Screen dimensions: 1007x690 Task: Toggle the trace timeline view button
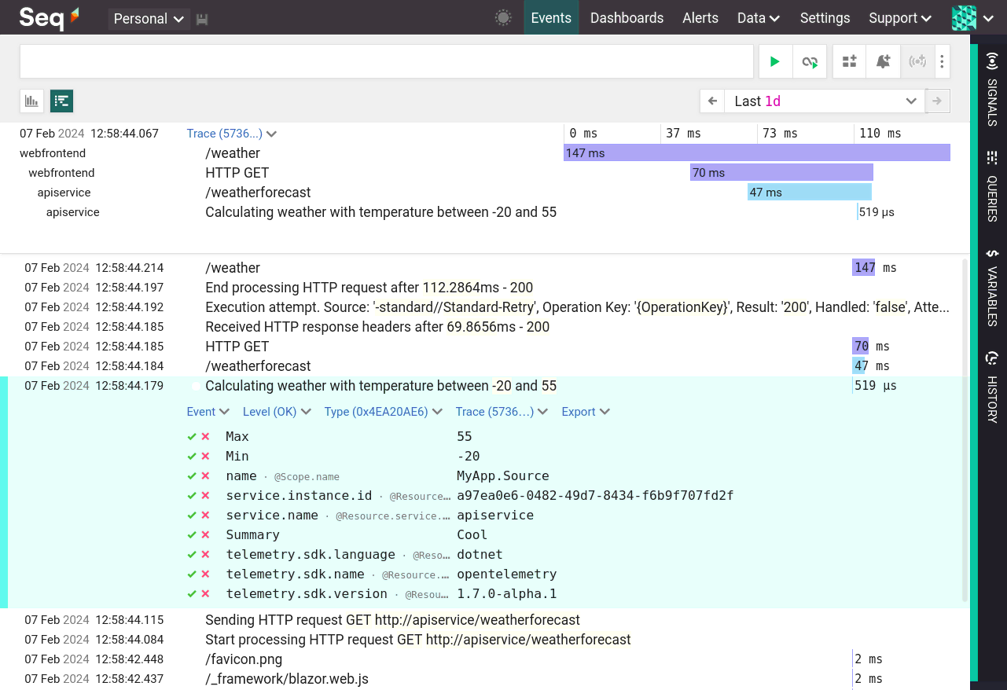click(62, 101)
